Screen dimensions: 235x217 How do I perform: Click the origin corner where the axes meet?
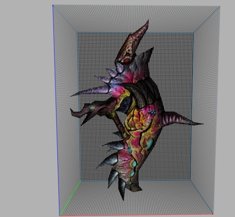60,215
